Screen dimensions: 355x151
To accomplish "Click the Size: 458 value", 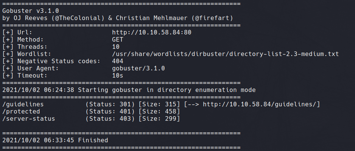I will 159,112.
